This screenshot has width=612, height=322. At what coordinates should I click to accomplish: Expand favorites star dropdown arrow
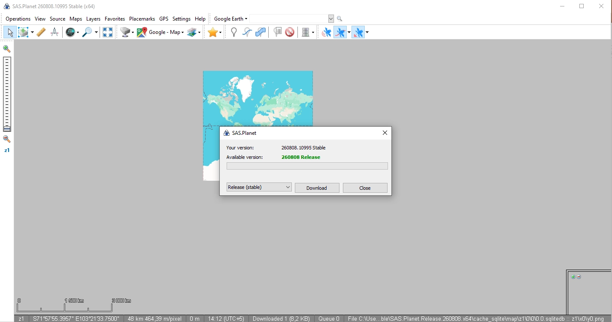pos(220,32)
